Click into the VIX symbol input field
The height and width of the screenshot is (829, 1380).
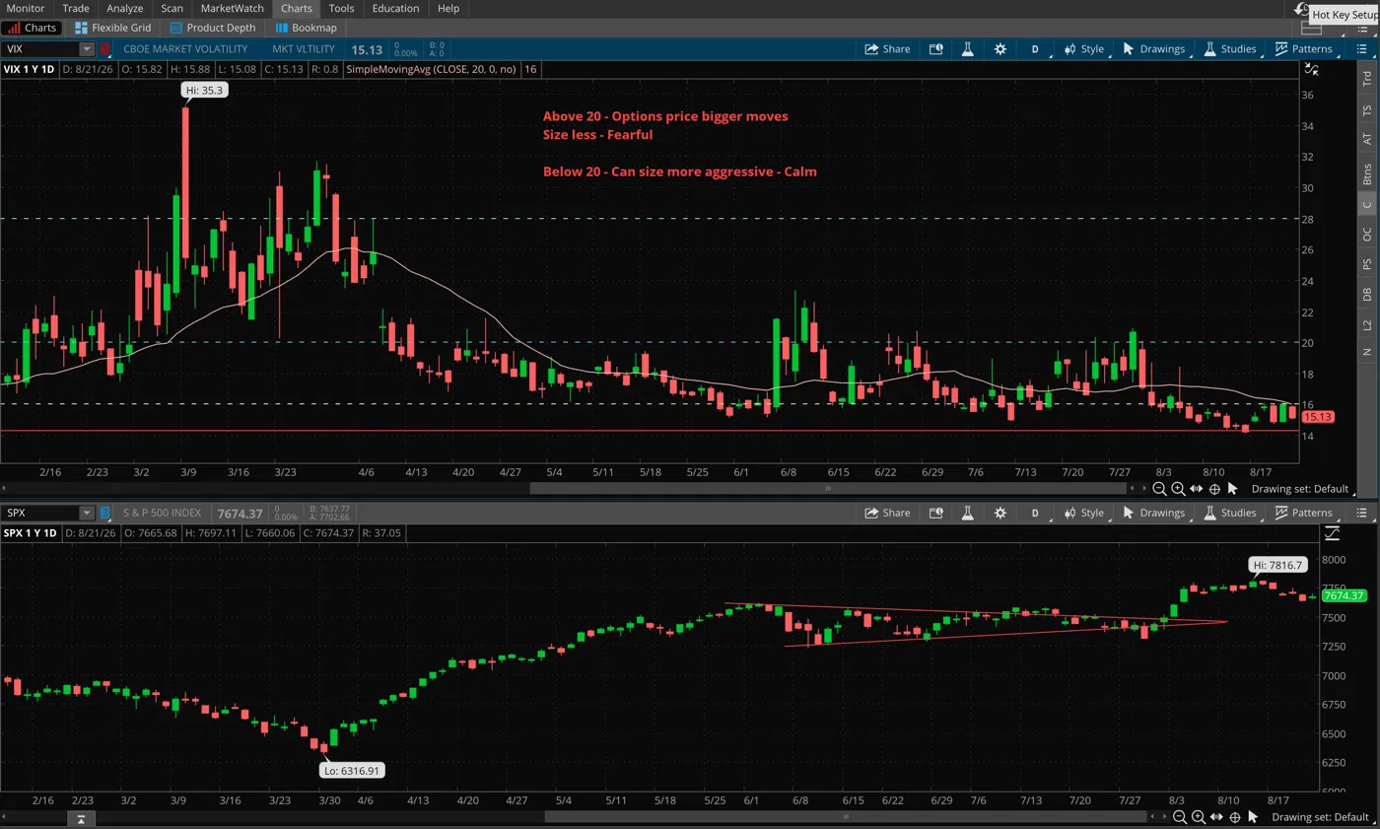click(40, 48)
